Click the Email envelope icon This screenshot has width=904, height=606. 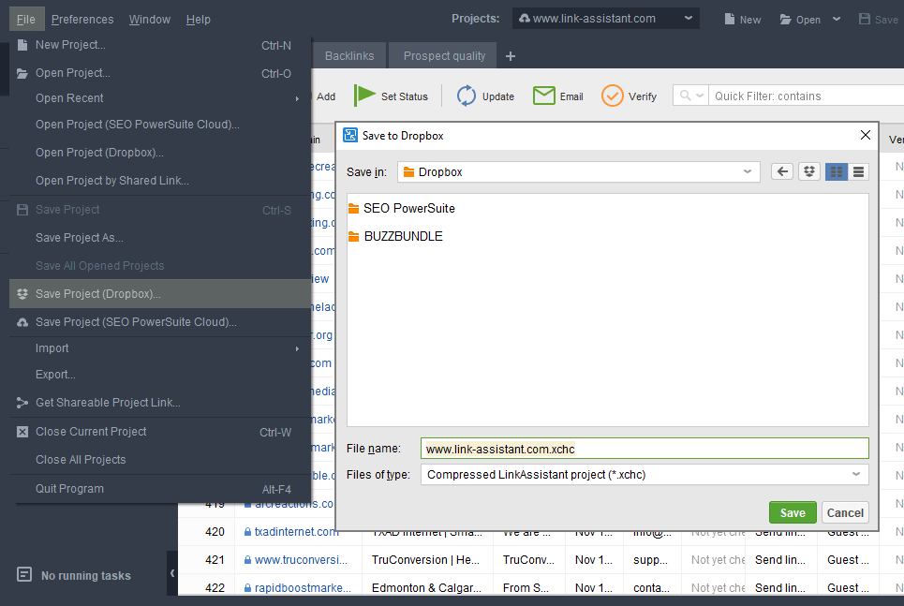tap(543, 96)
